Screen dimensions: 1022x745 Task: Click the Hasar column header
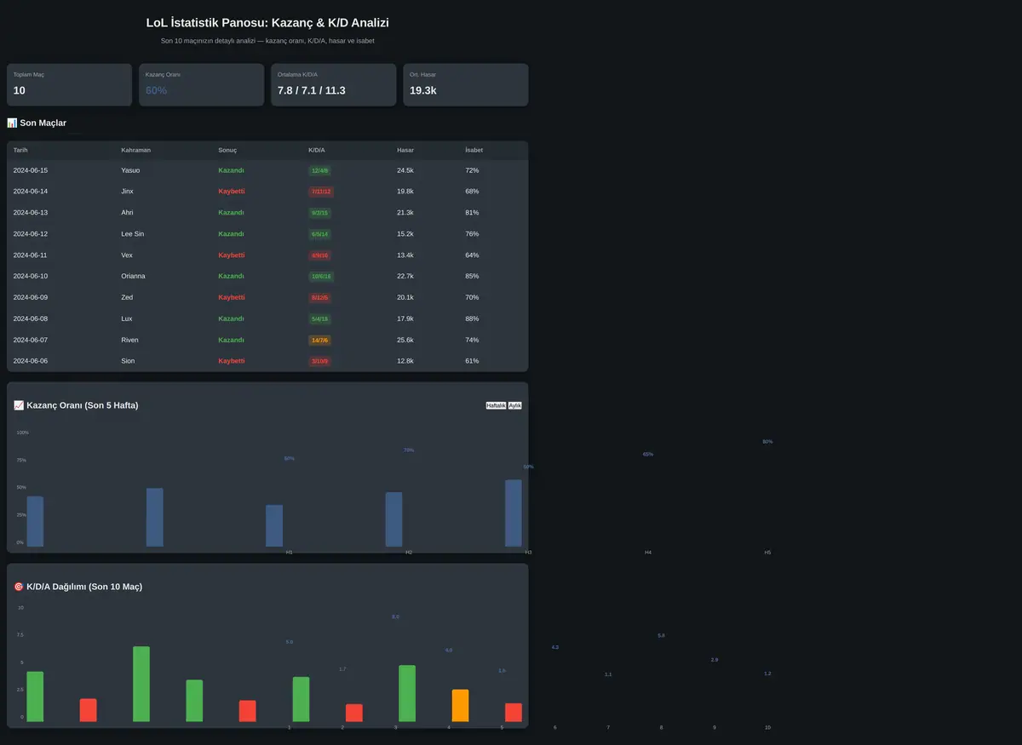pyautogui.click(x=405, y=150)
